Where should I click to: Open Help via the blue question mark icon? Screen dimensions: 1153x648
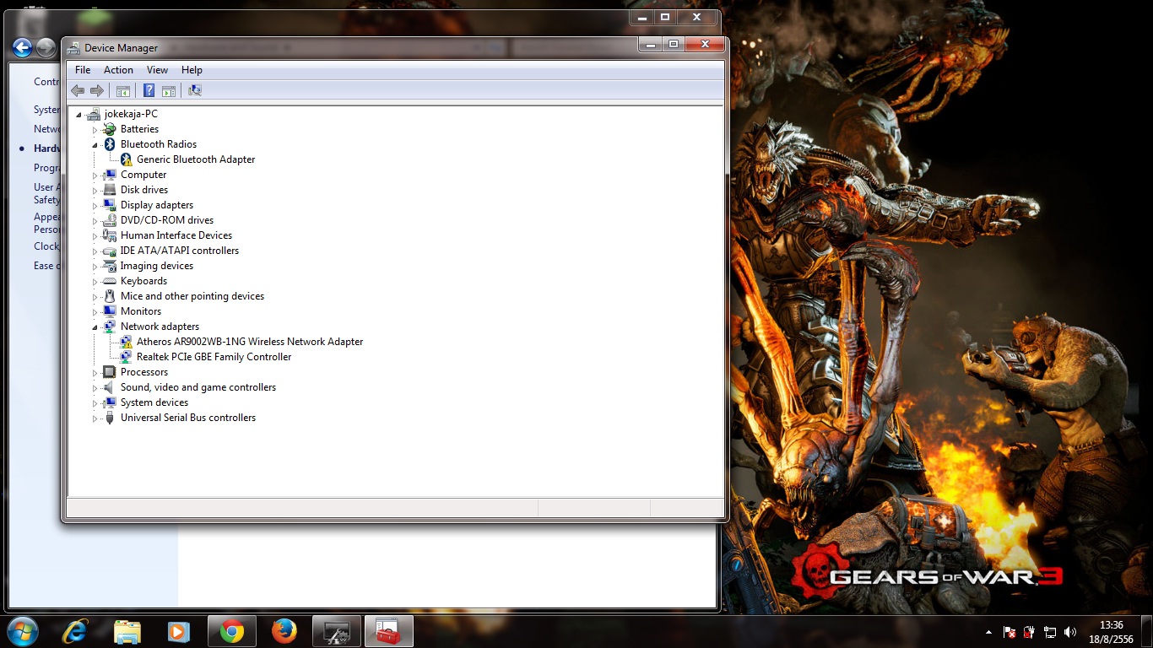(149, 90)
